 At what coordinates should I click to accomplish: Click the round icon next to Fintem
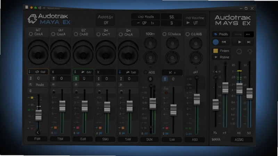point(239,52)
